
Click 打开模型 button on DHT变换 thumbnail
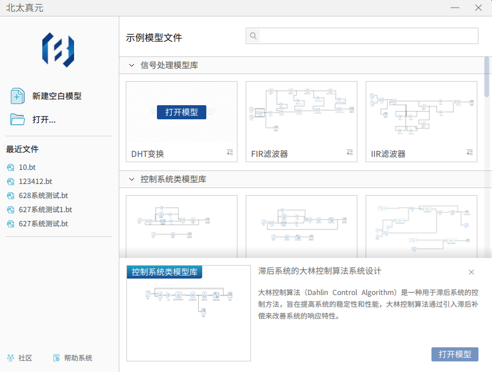pyautogui.click(x=182, y=112)
